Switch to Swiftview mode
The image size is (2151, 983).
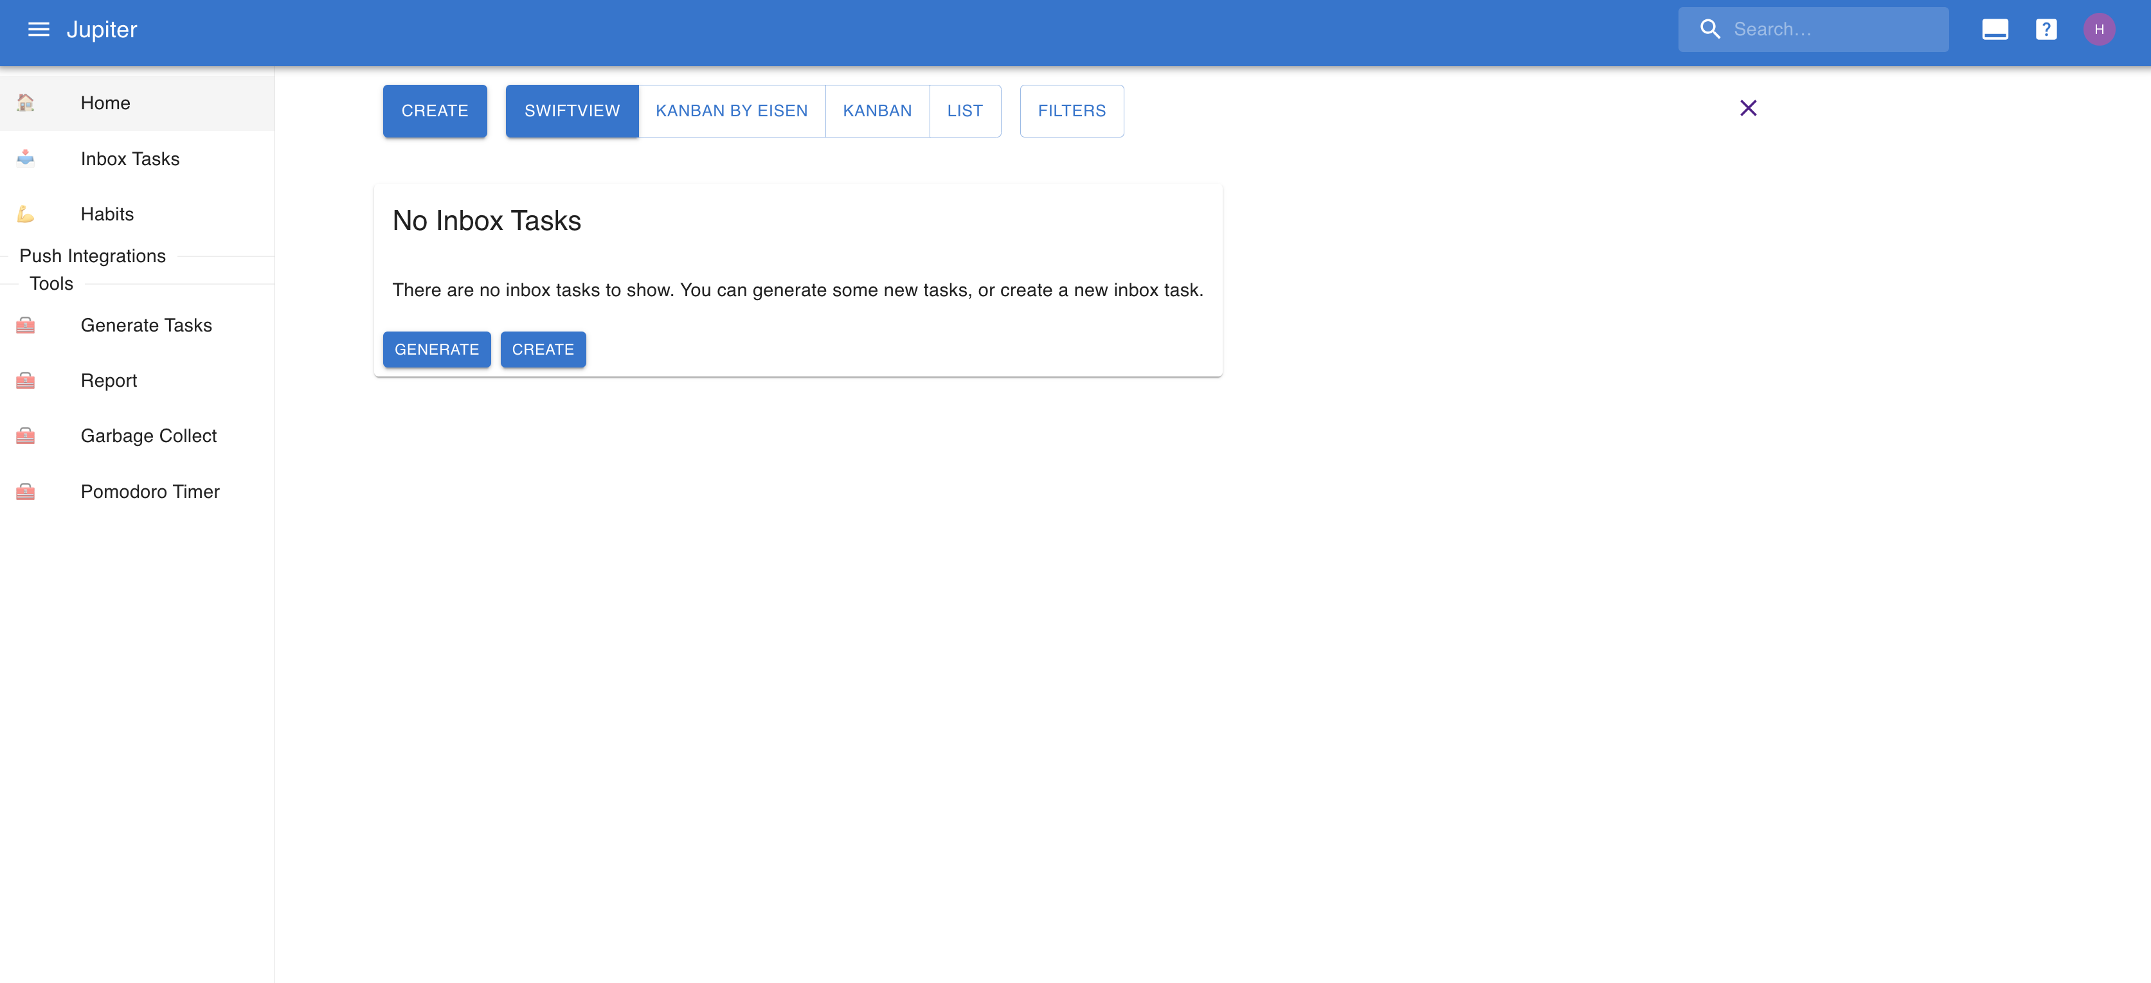coord(572,111)
